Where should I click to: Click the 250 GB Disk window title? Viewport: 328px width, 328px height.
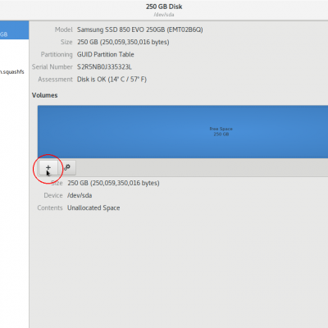coord(164,7)
